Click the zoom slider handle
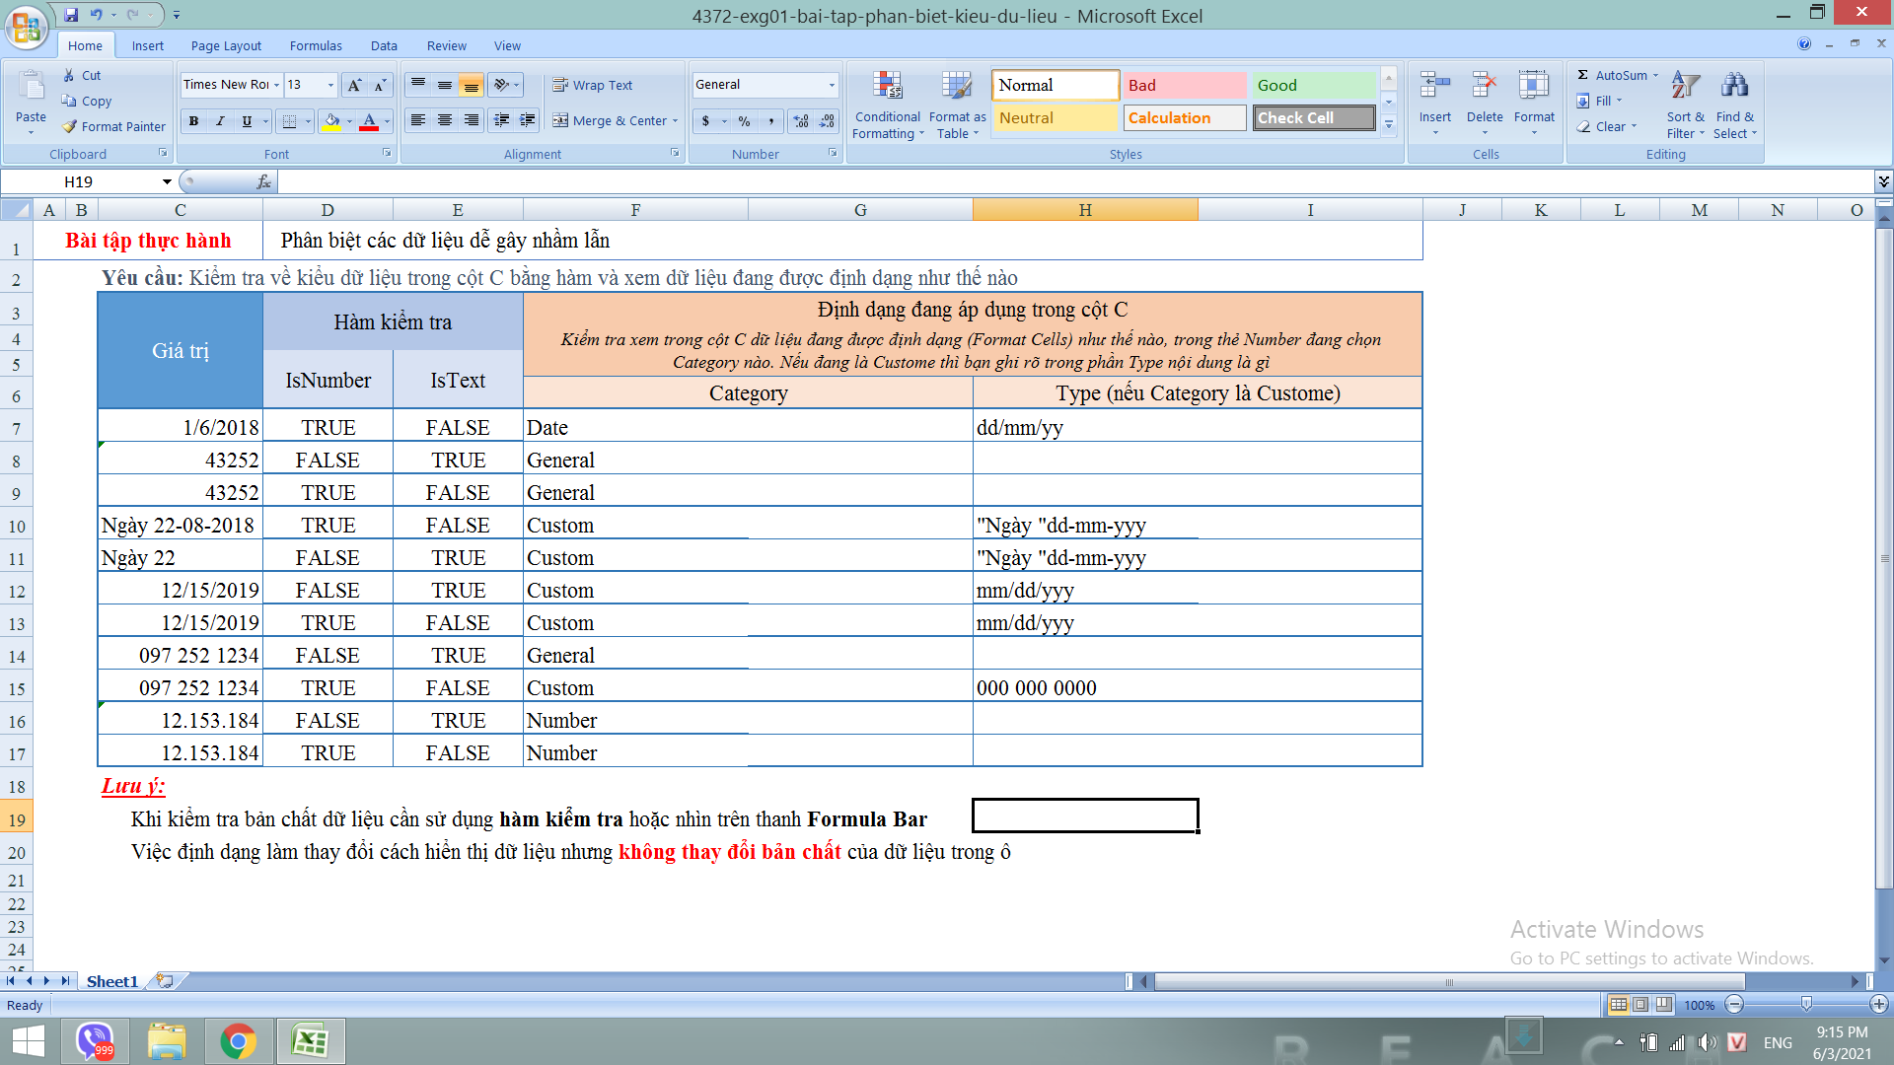The width and height of the screenshot is (1894, 1065). tap(1806, 1004)
